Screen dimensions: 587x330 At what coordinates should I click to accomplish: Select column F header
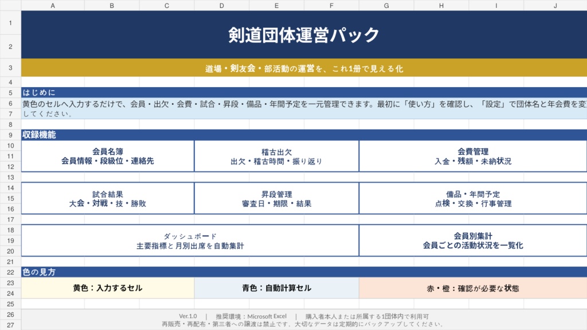coord(331,5)
